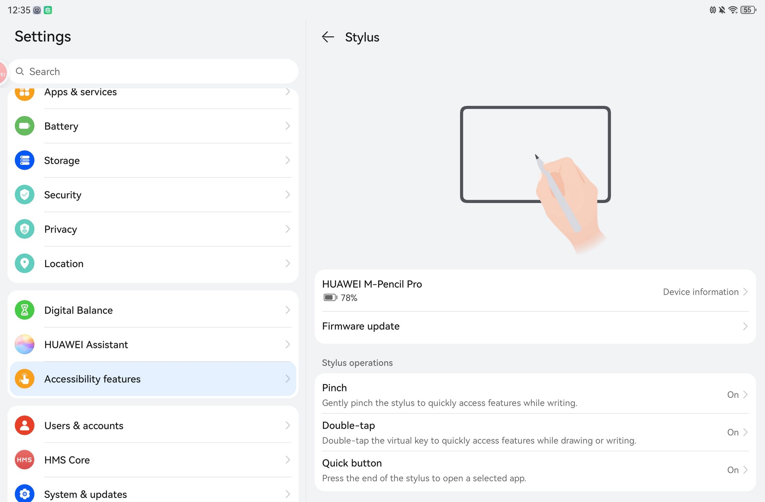This screenshot has height=502, width=765.
Task: Tap the Digital Balance hourglass icon
Action: [x=25, y=310]
